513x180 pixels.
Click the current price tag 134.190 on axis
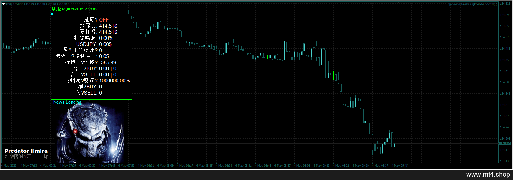pyautogui.click(x=505, y=143)
